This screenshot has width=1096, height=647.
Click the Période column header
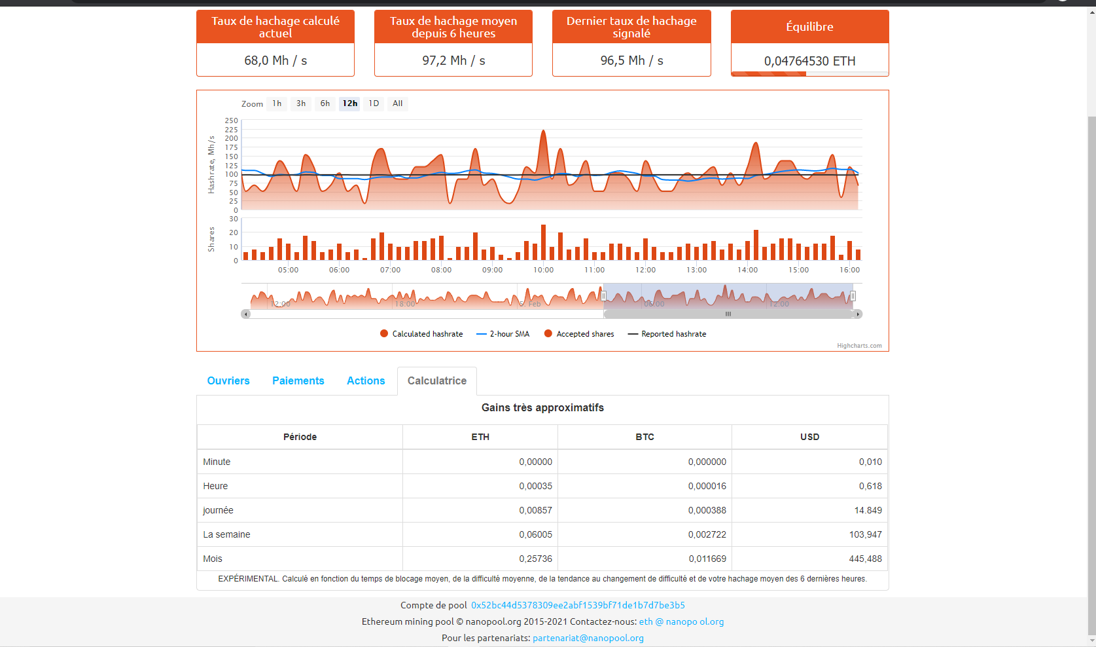(x=300, y=437)
